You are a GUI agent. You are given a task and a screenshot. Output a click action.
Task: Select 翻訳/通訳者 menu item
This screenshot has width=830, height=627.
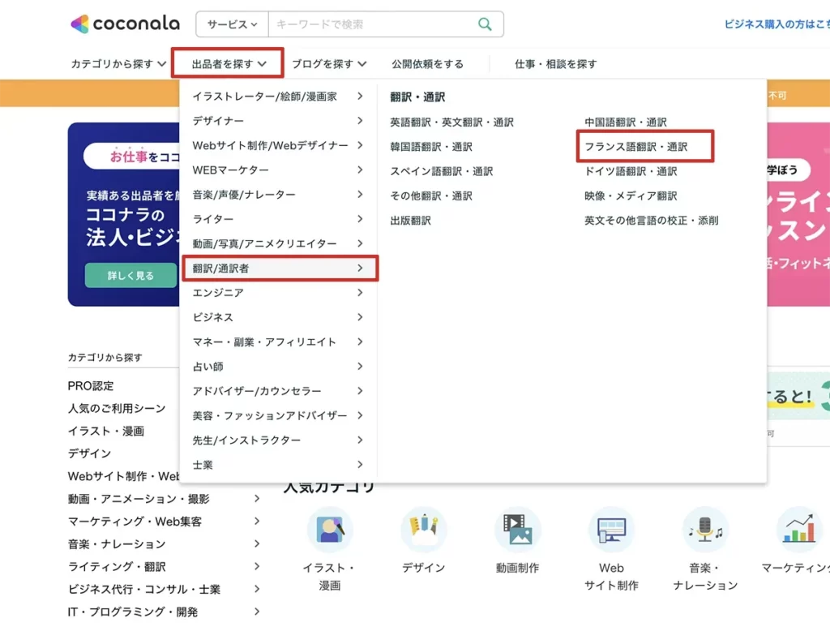(279, 268)
